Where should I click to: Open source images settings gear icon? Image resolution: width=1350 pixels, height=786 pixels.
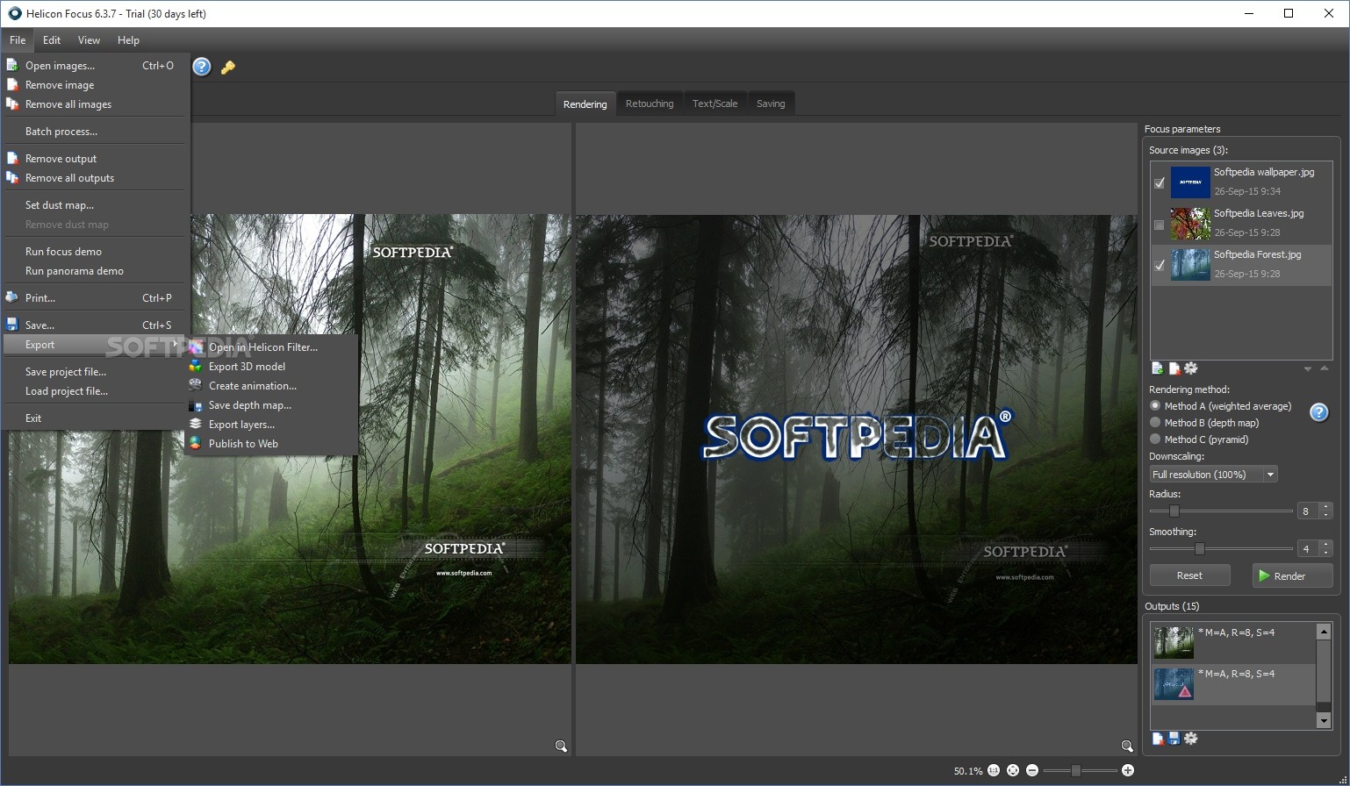click(1191, 368)
